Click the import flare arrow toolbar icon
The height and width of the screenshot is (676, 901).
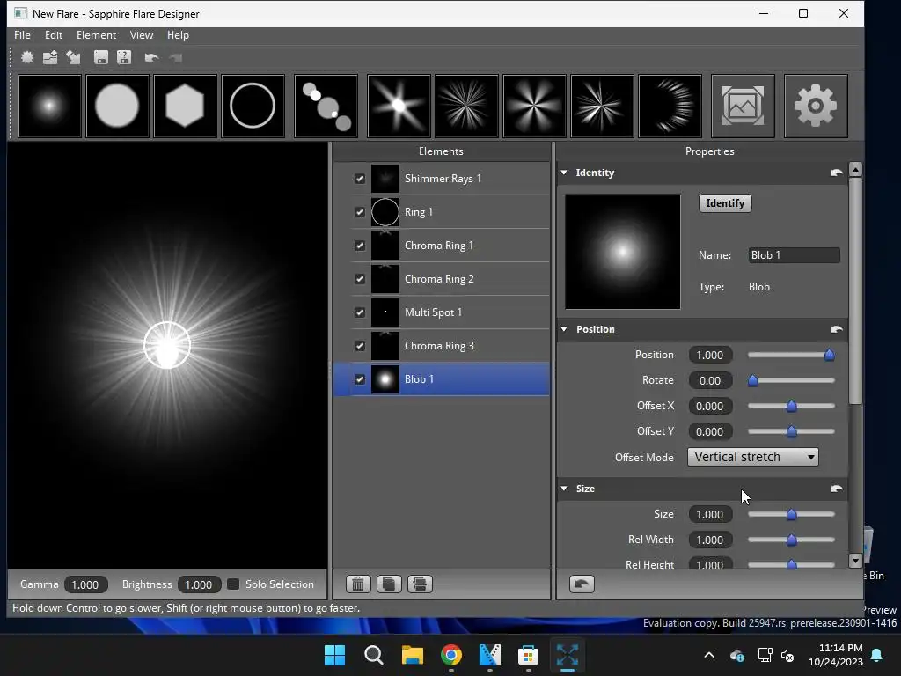click(73, 57)
